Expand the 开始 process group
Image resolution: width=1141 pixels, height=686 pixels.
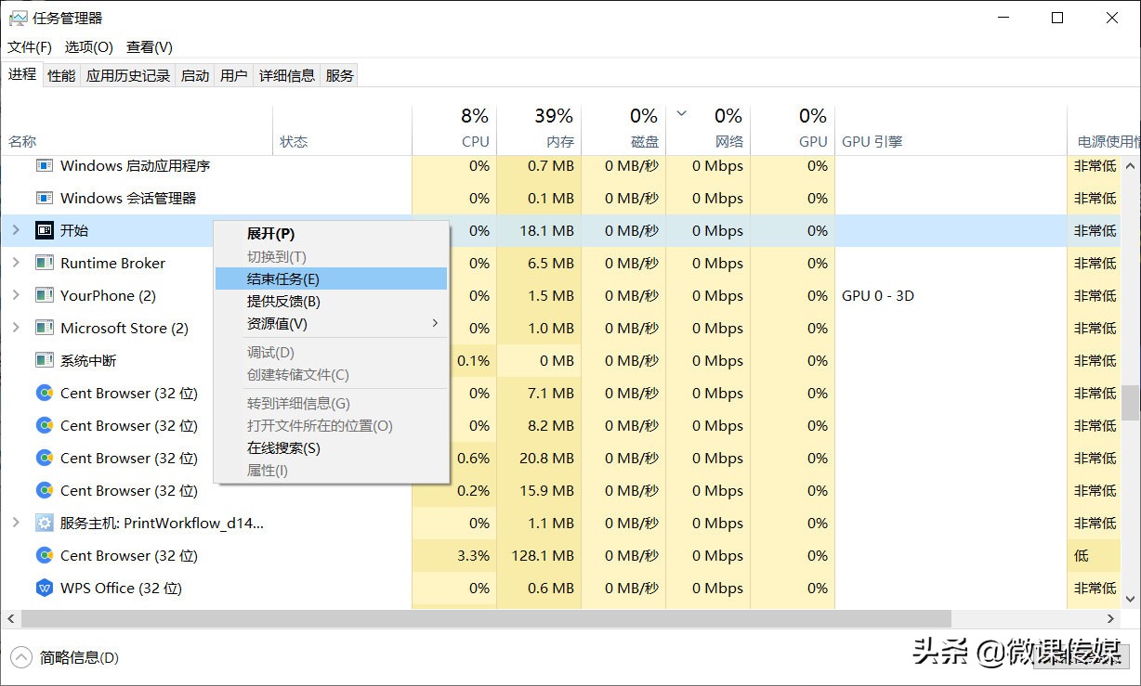[15, 230]
